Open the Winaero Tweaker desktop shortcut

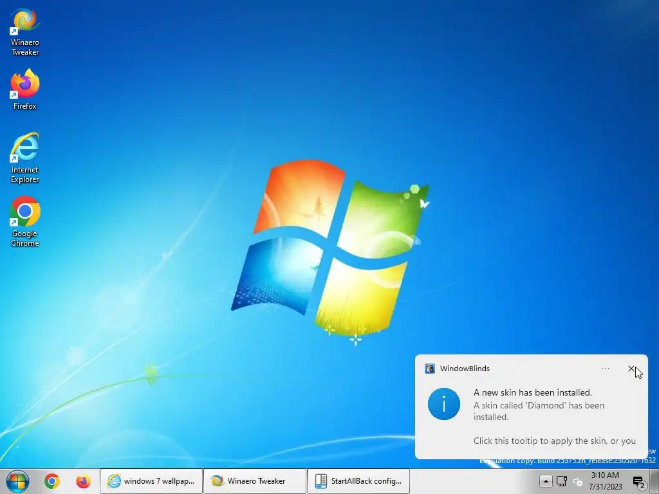pyautogui.click(x=25, y=32)
